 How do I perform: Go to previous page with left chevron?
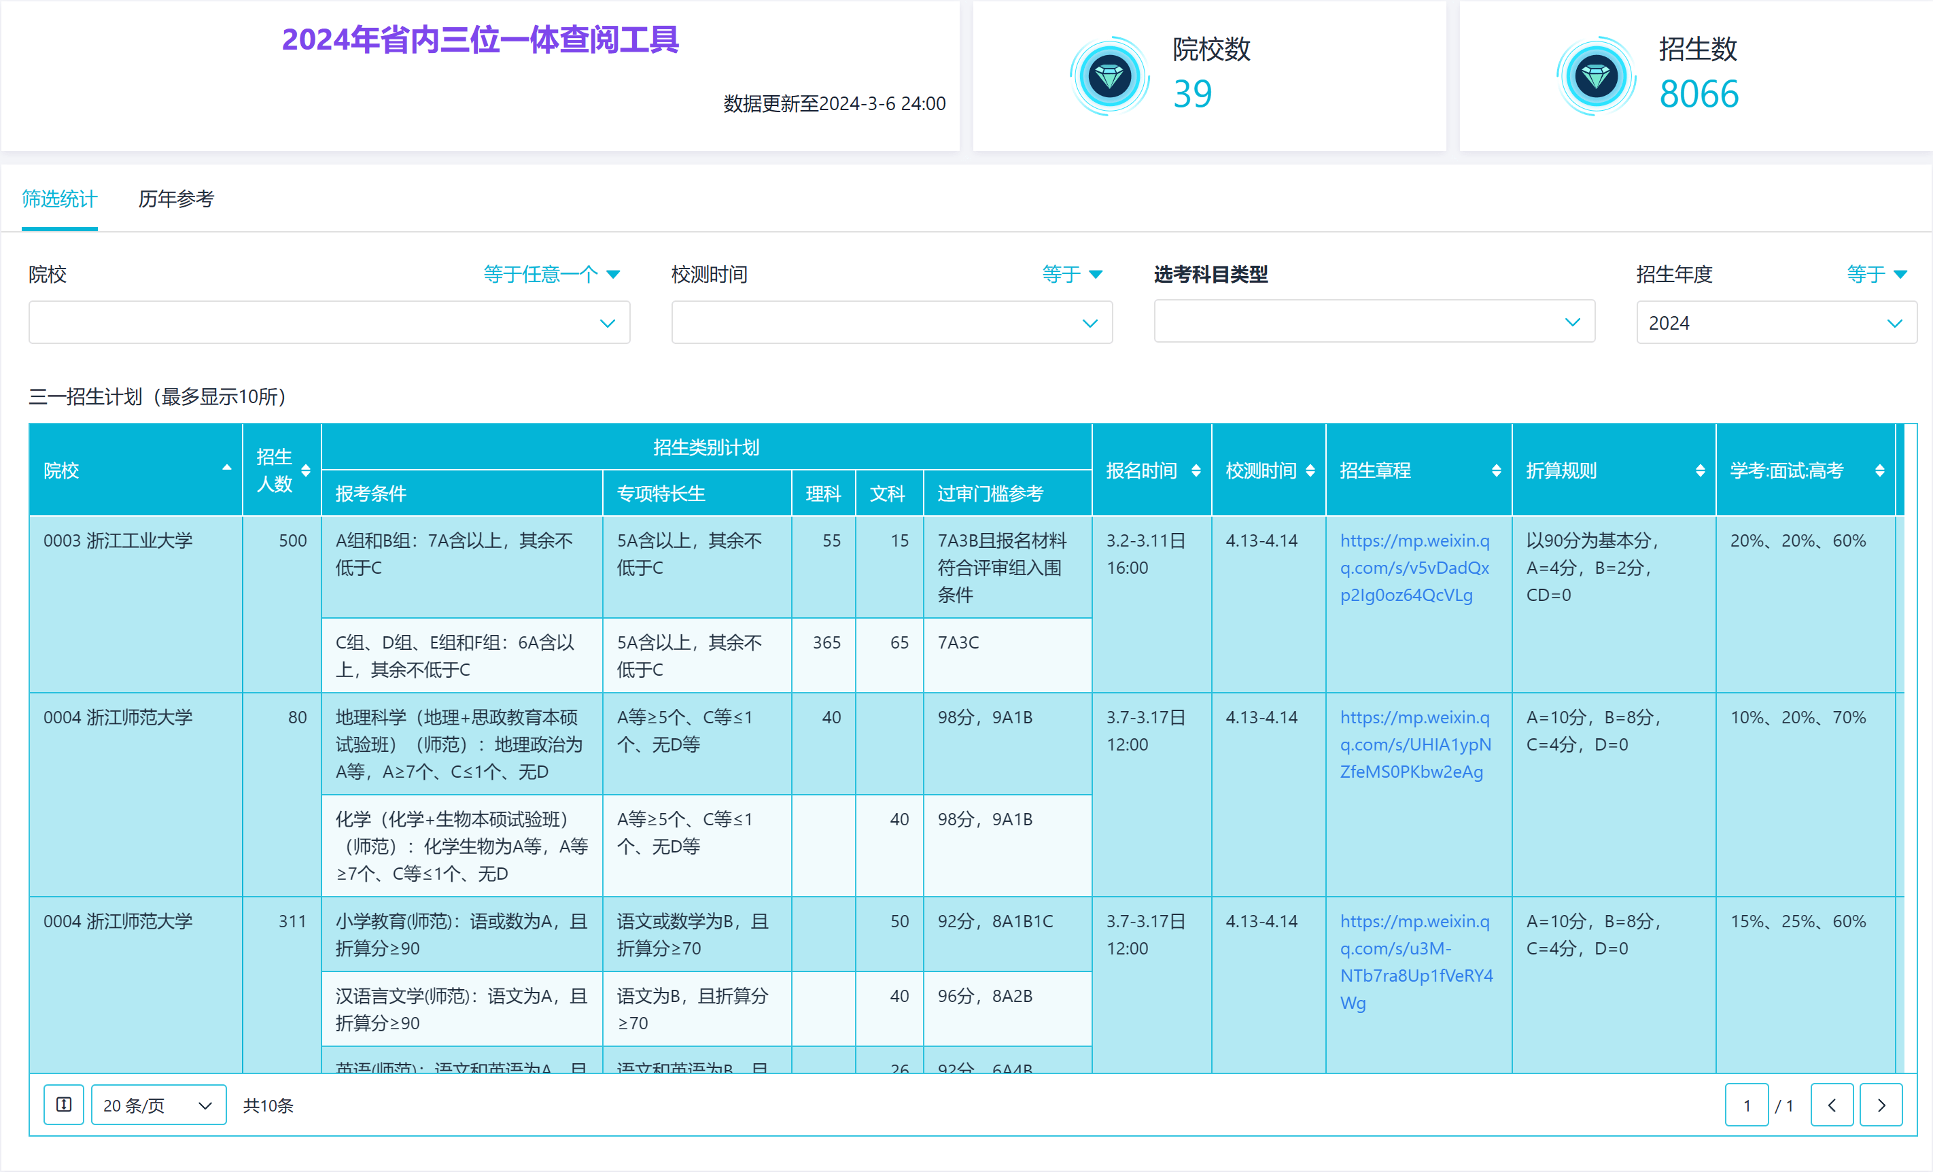(1832, 1105)
